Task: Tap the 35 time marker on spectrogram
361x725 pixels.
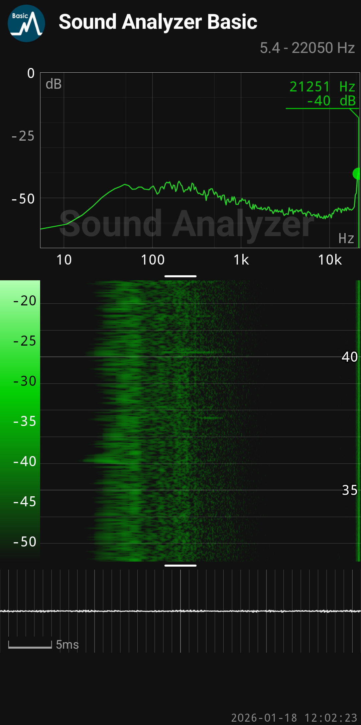Action: coord(349,490)
